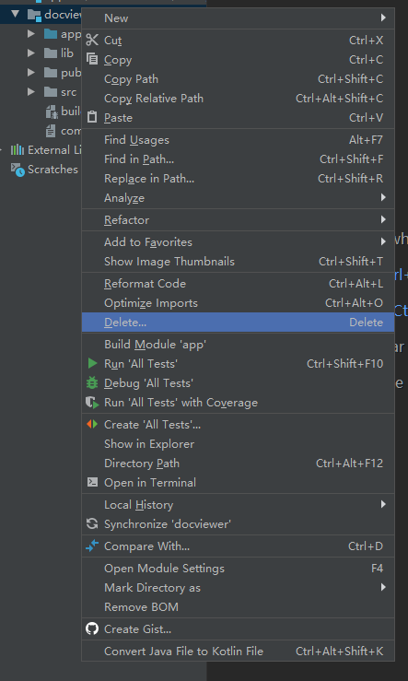The width and height of the screenshot is (408, 681).
Task: Expand the lib folder arrow
Action: [31, 53]
